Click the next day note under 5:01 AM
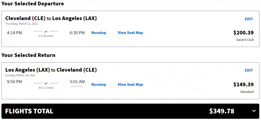 [77, 86]
